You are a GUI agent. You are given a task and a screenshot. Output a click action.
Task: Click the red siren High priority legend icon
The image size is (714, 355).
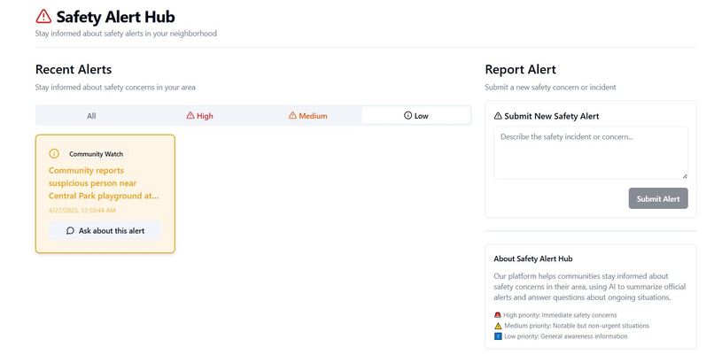coord(498,315)
